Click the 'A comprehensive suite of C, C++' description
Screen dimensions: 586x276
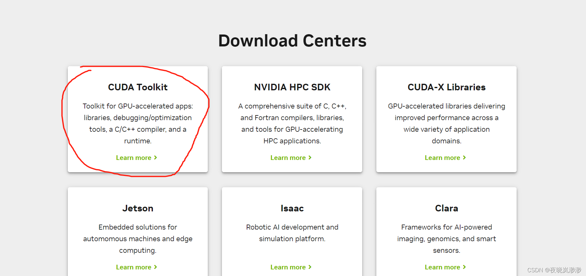pos(292,124)
